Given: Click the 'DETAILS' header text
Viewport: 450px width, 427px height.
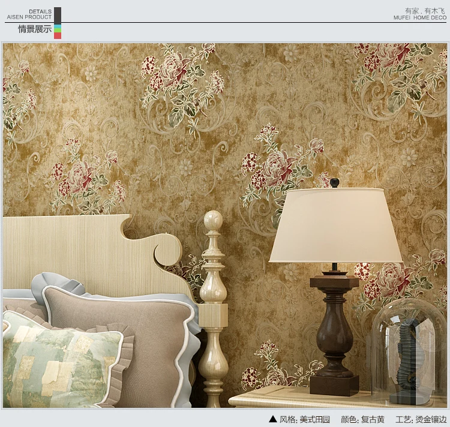Looking at the screenshot, I should [40, 11].
